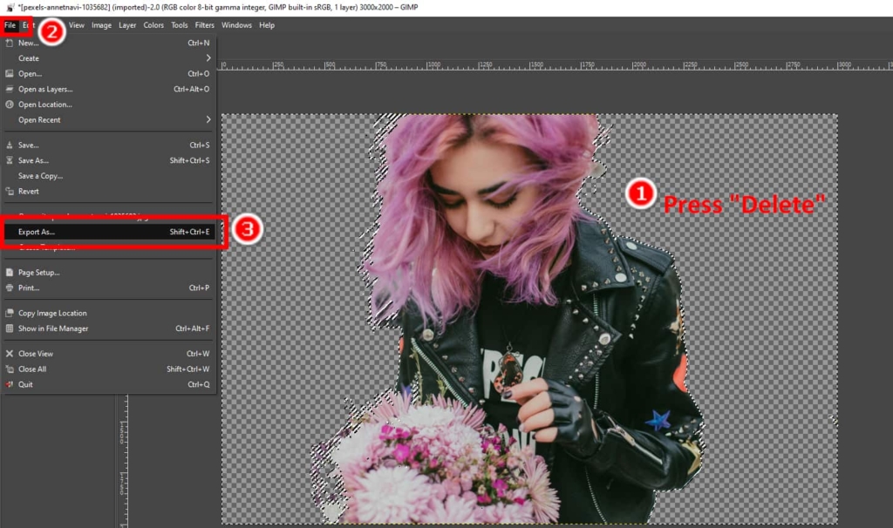Click the Open as Layers icon
This screenshot has width=893, height=528.
tap(9, 89)
